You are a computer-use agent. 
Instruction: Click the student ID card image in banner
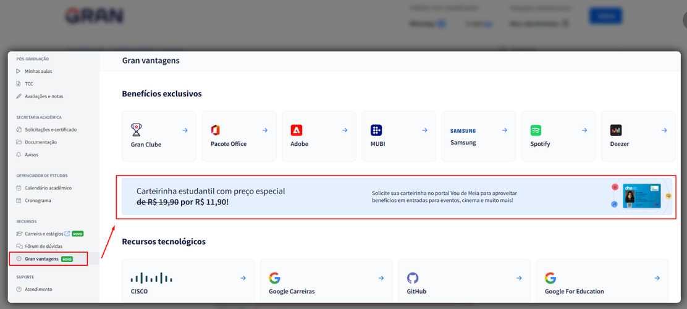pyautogui.click(x=642, y=196)
